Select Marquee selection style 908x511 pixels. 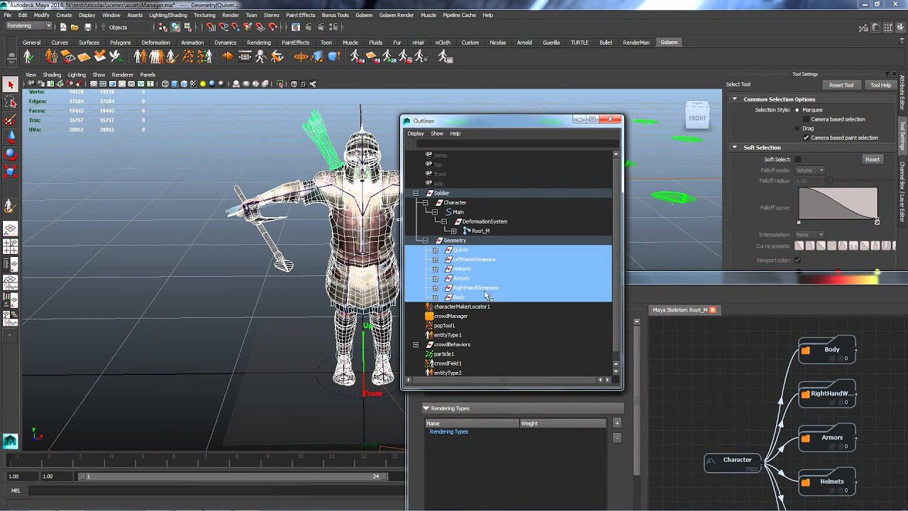797,110
